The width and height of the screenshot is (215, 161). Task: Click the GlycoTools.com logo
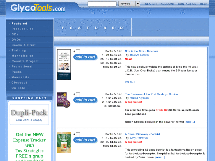(x=38, y=8)
